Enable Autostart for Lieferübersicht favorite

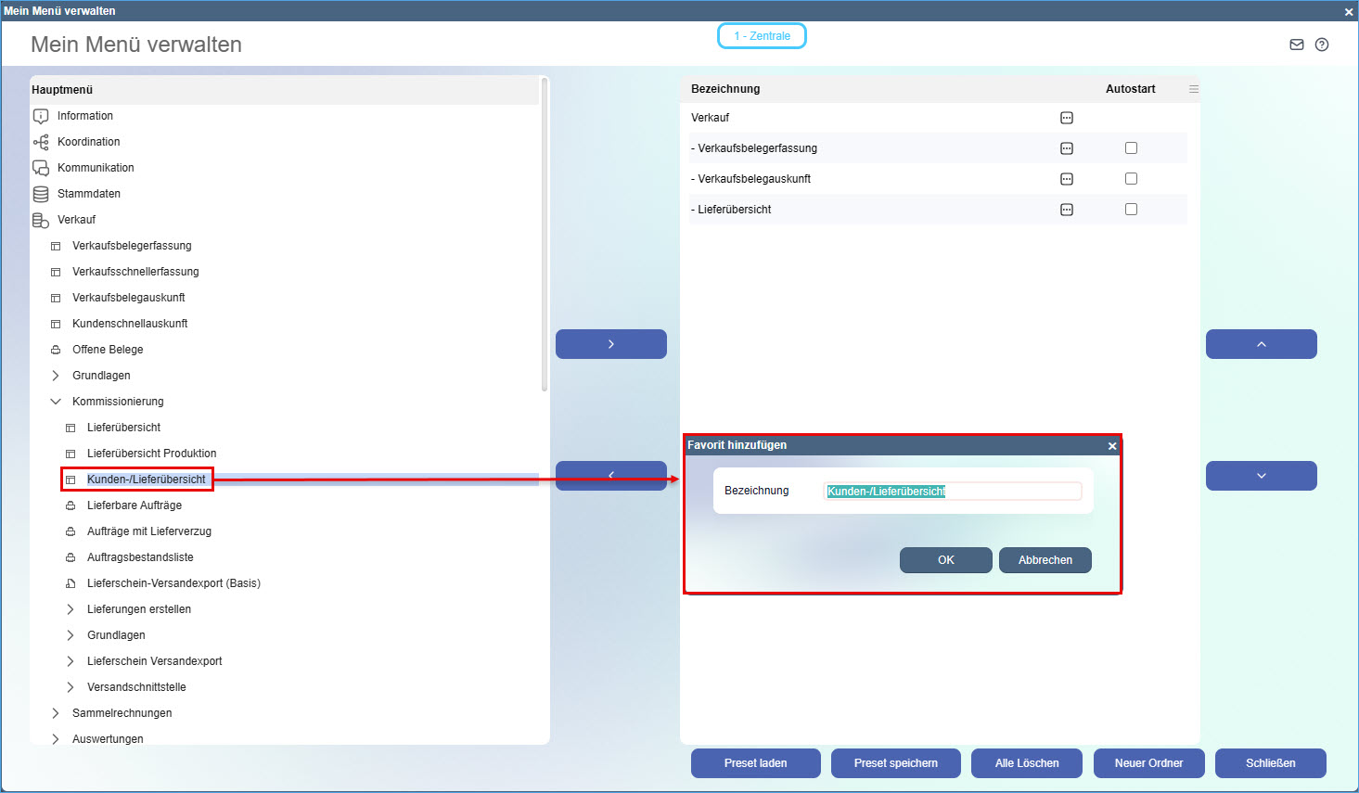(x=1131, y=210)
